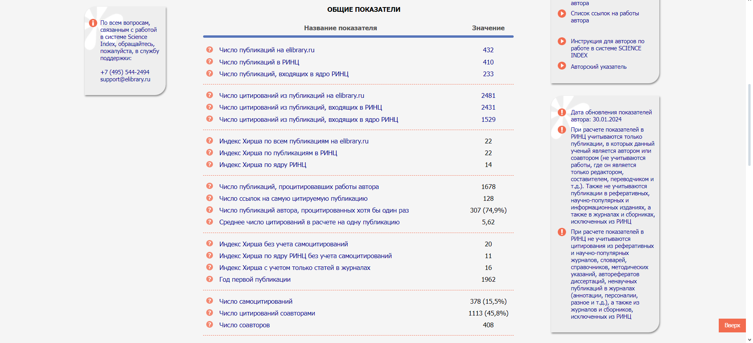Click help icon for 'Индекс Хирша по ядру РИНЦ без учета самоцитирований'
This screenshot has height=343, width=753.
[x=210, y=255]
